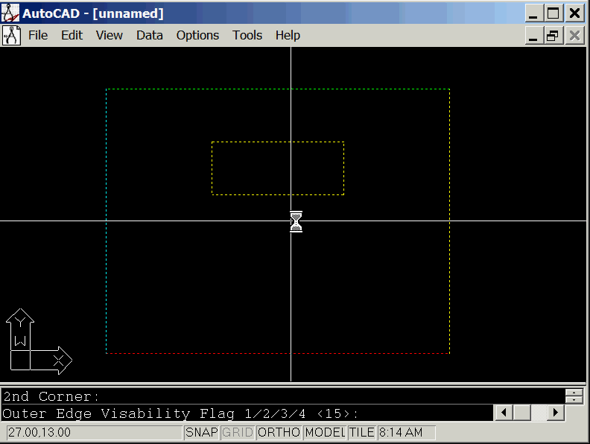Click the right arrow of command line scrollbar
This screenshot has height=444, width=590.
point(556,413)
